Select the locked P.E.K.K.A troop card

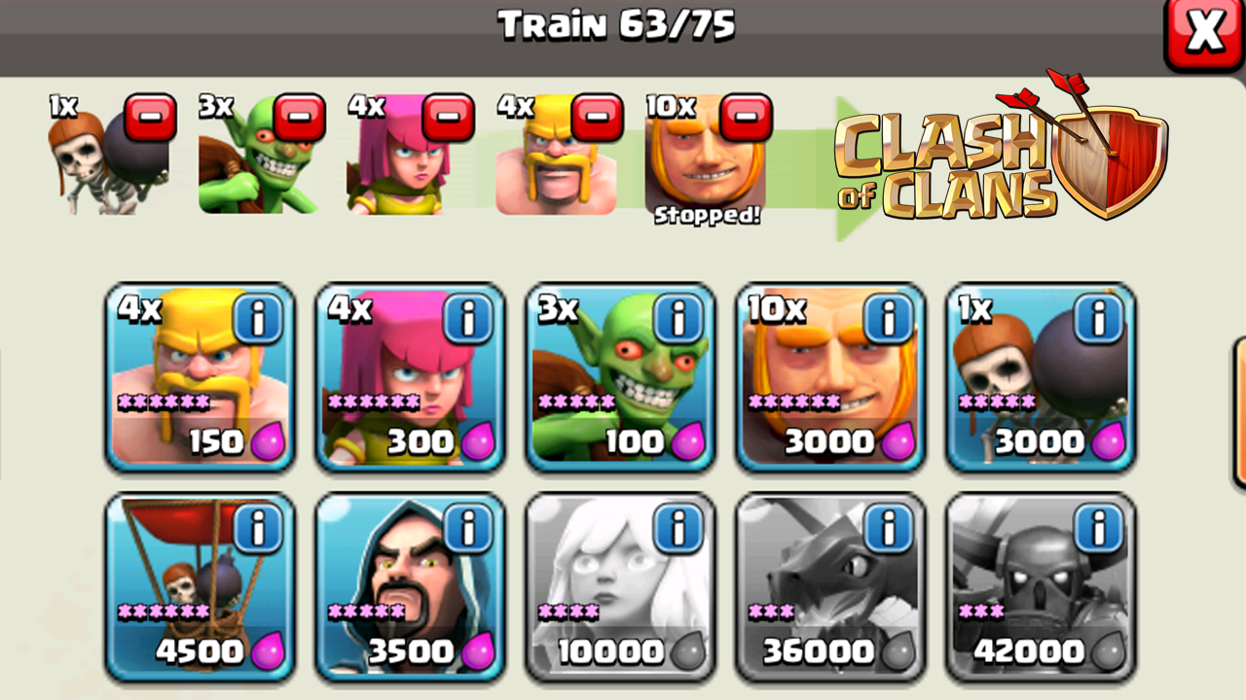click(1041, 587)
